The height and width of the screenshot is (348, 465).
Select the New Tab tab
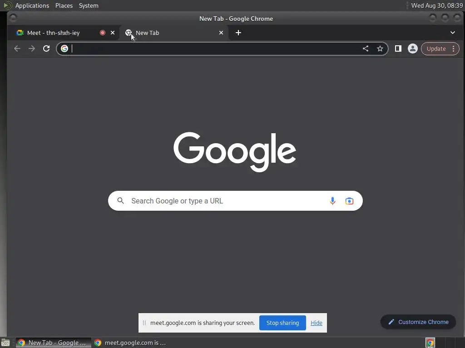pos(174,33)
